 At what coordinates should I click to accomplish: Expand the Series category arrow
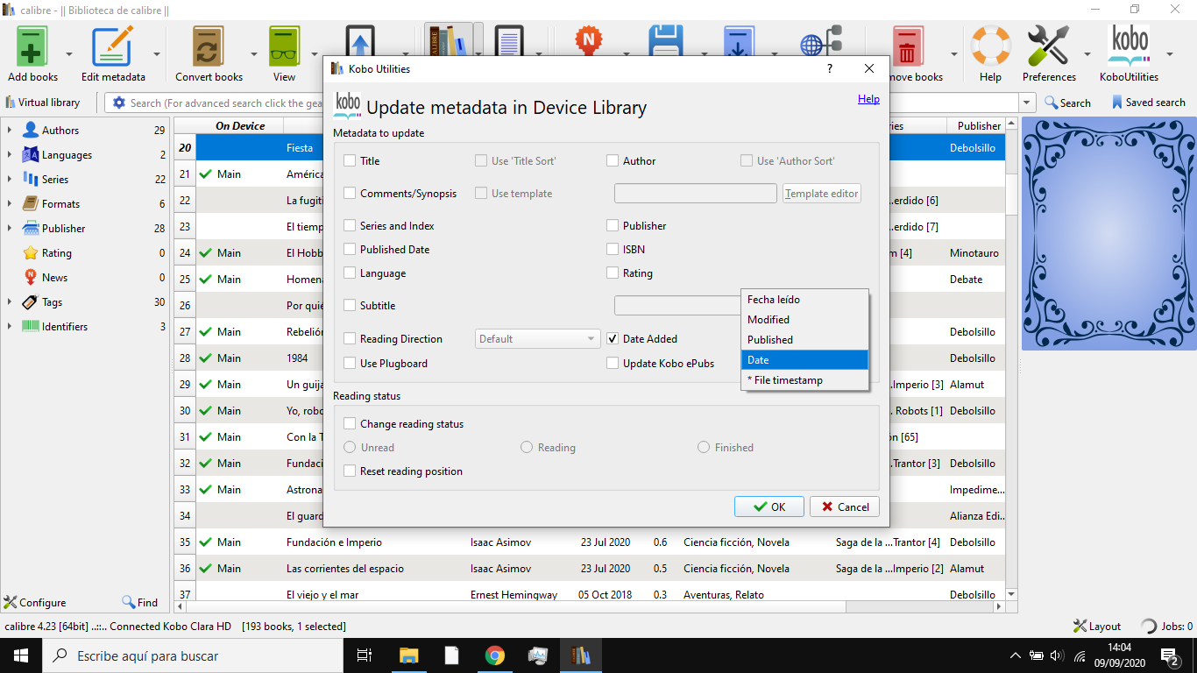point(10,180)
